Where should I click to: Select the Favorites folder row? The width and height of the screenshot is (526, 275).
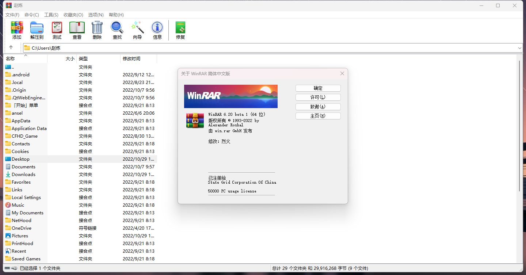pos(80,182)
